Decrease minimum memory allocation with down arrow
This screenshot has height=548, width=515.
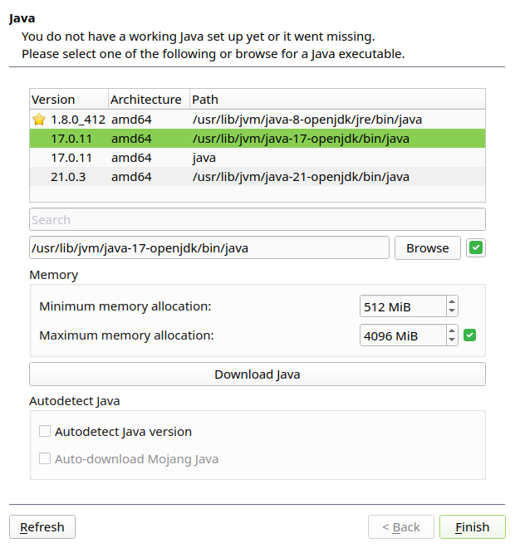coord(452,311)
